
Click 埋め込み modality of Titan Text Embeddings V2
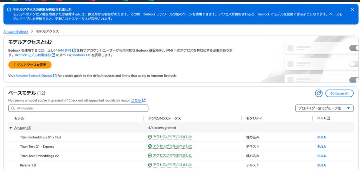point(253,156)
